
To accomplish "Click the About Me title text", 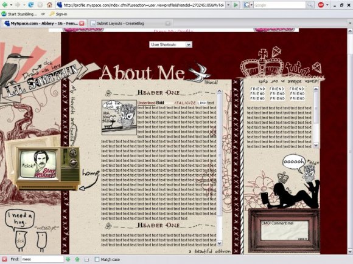I will [142, 72].
